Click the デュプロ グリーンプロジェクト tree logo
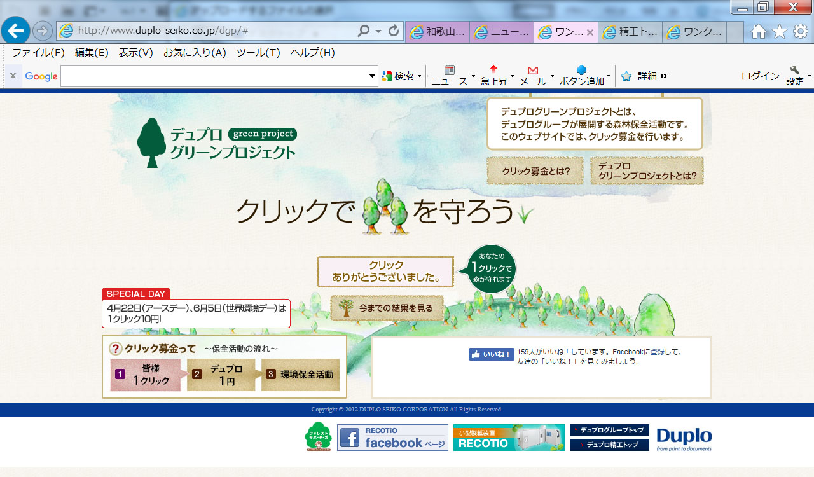 tap(216, 142)
